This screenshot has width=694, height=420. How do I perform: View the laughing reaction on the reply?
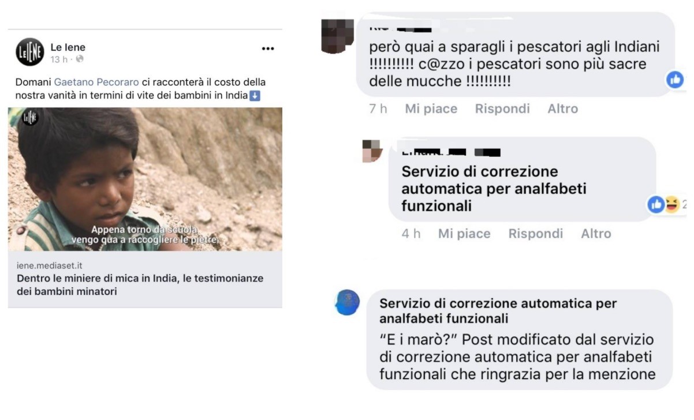672,204
